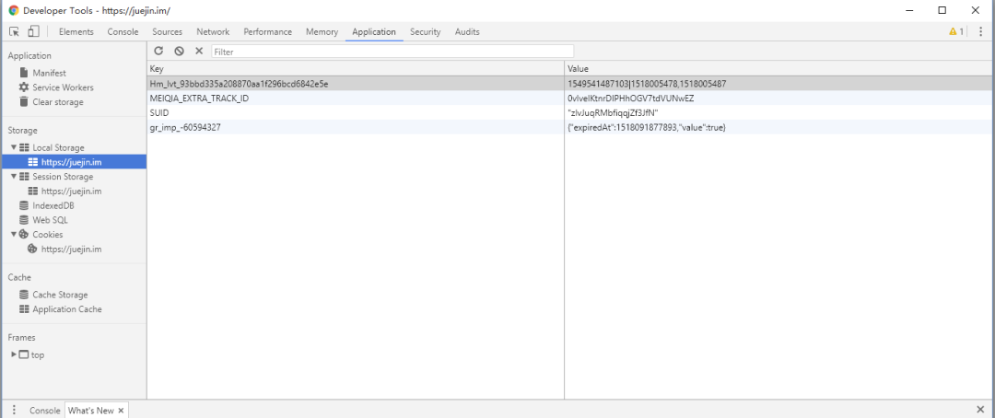Activate the inspect element picker icon
Image resolution: width=995 pixels, height=418 pixels.
point(14,31)
